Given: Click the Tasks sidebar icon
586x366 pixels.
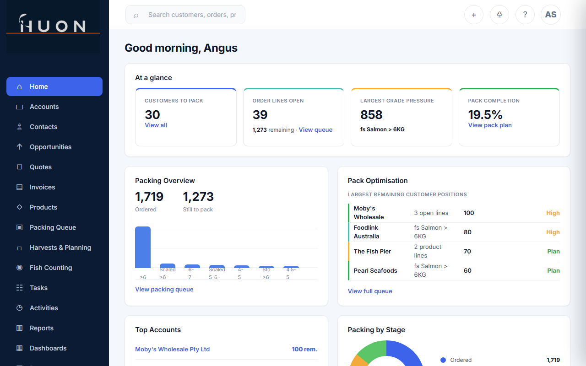Looking at the screenshot, I should [19, 288].
